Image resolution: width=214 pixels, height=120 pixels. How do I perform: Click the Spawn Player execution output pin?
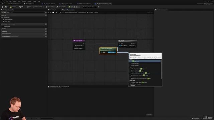pyautogui.click(x=84, y=43)
